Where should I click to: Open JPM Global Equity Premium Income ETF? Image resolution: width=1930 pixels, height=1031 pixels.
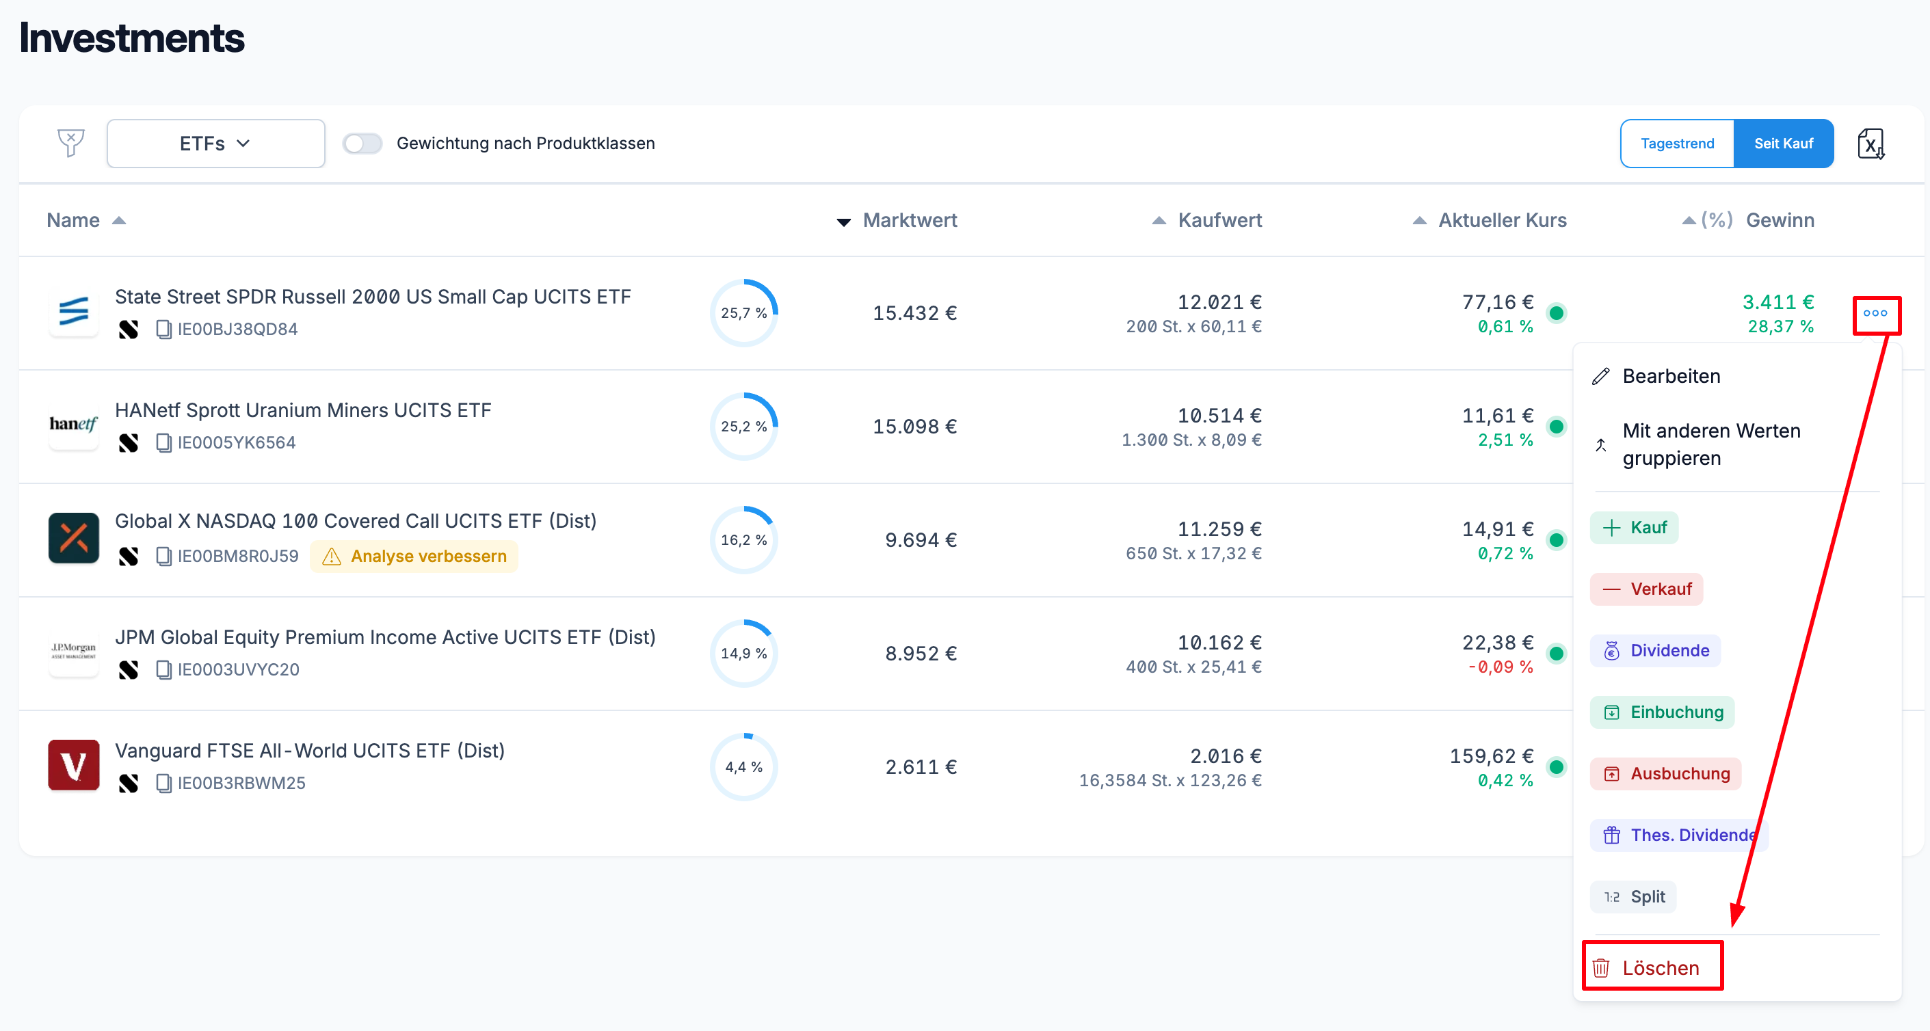pos(385,637)
